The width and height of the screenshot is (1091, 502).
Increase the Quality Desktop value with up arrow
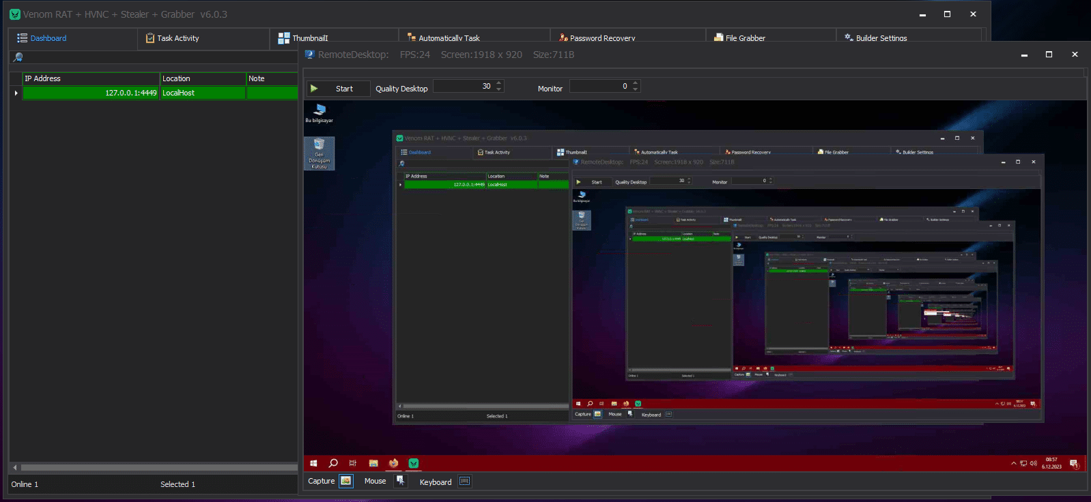click(499, 83)
